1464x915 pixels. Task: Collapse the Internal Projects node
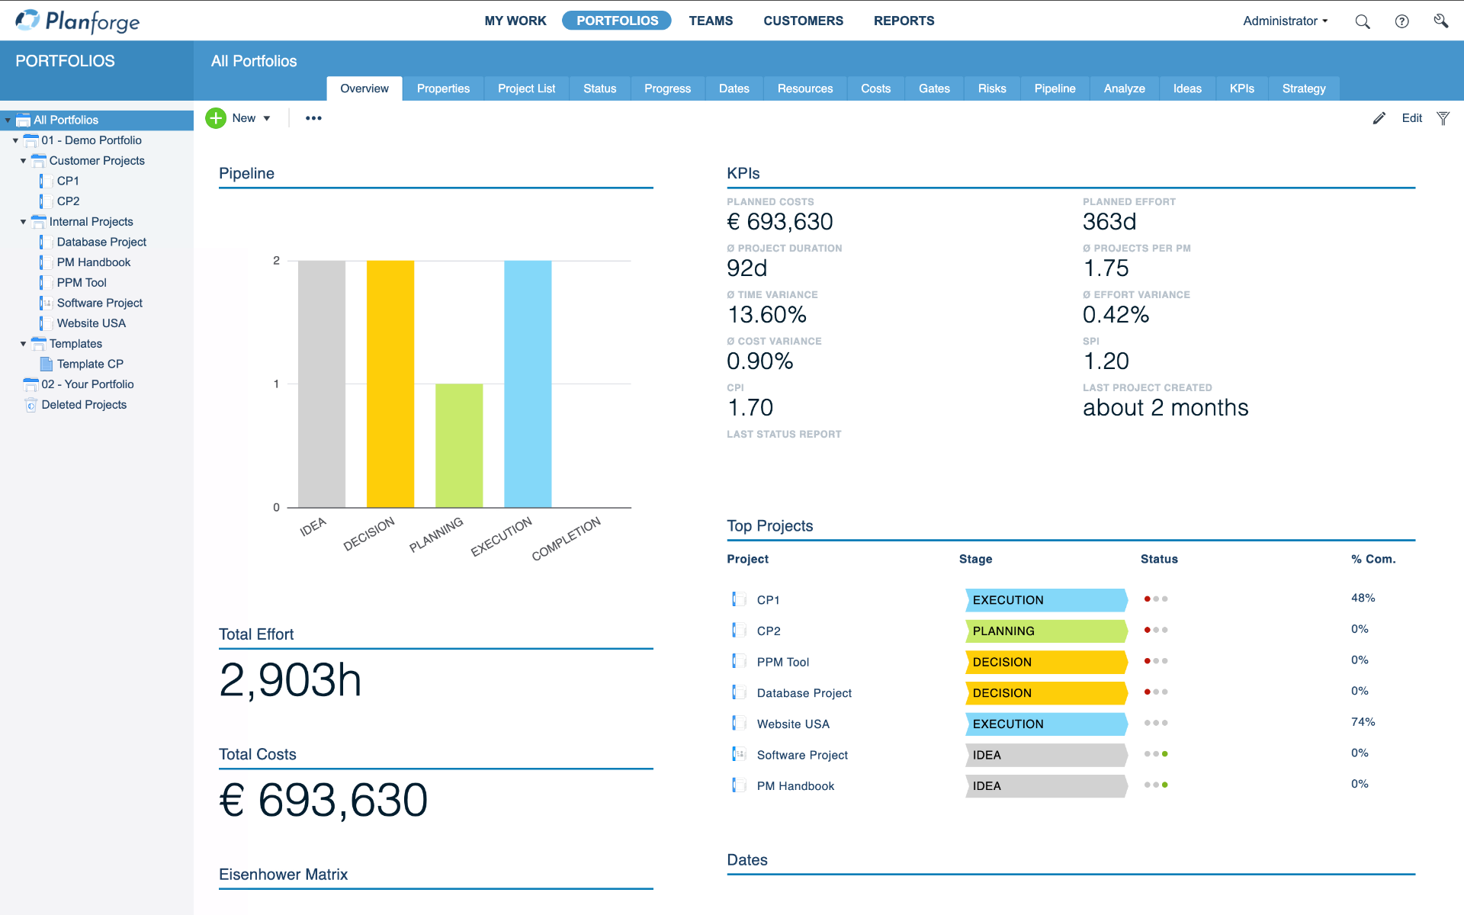(x=23, y=222)
